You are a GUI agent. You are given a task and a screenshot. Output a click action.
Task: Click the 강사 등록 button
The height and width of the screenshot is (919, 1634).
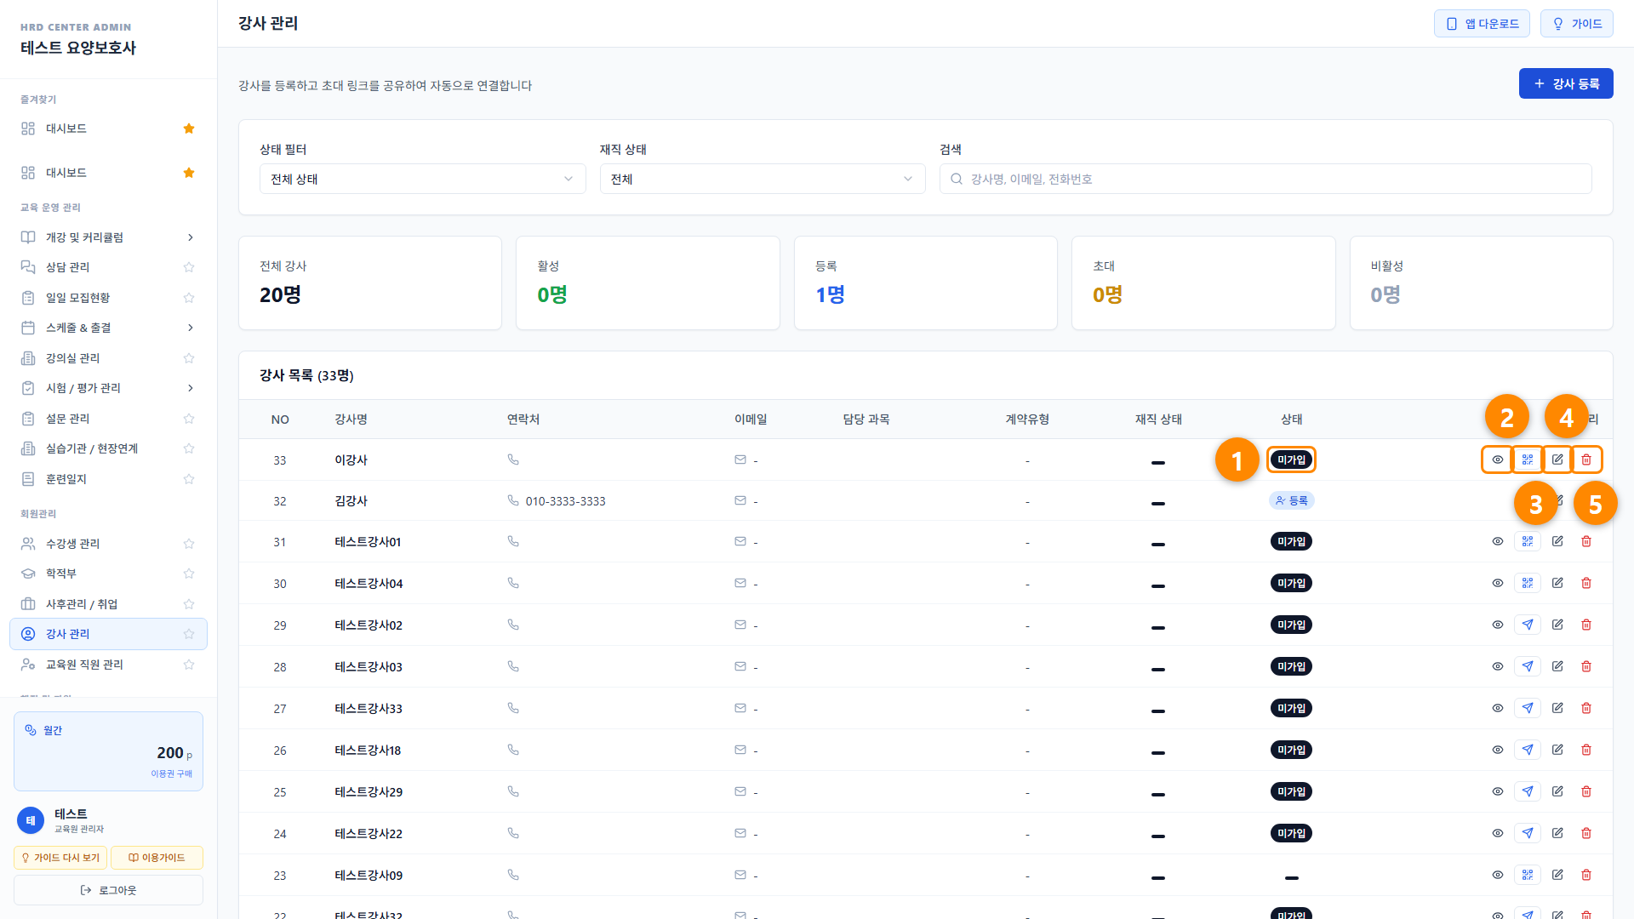click(1566, 83)
